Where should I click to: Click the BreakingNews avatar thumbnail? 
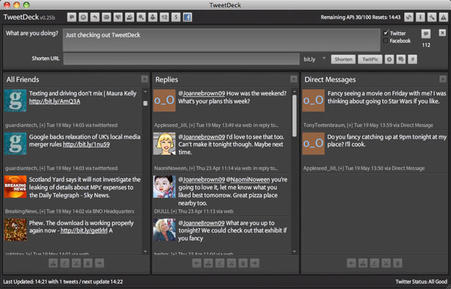[x=15, y=186]
